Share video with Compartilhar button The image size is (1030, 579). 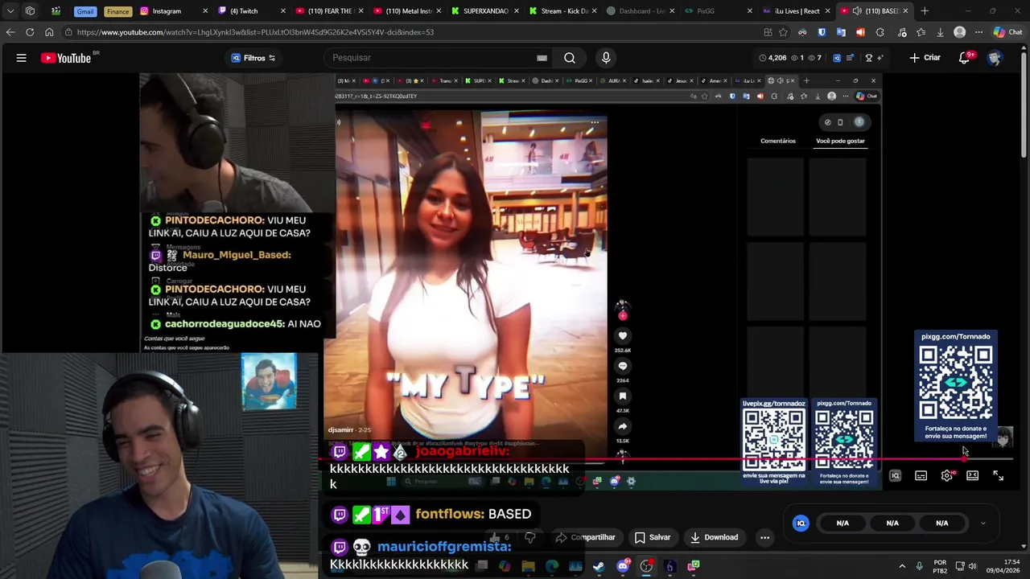click(x=586, y=537)
